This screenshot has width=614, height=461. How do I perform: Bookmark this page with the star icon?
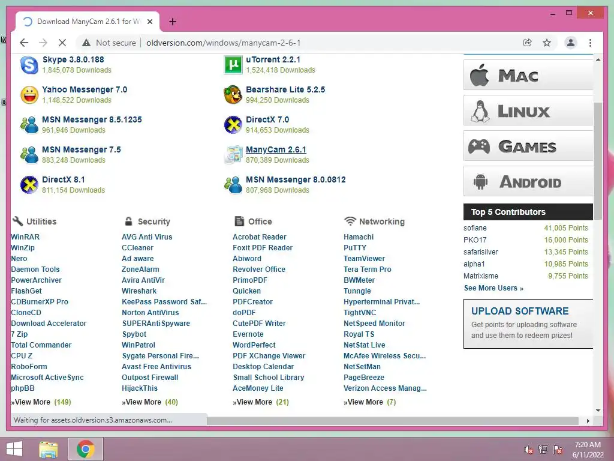click(547, 43)
